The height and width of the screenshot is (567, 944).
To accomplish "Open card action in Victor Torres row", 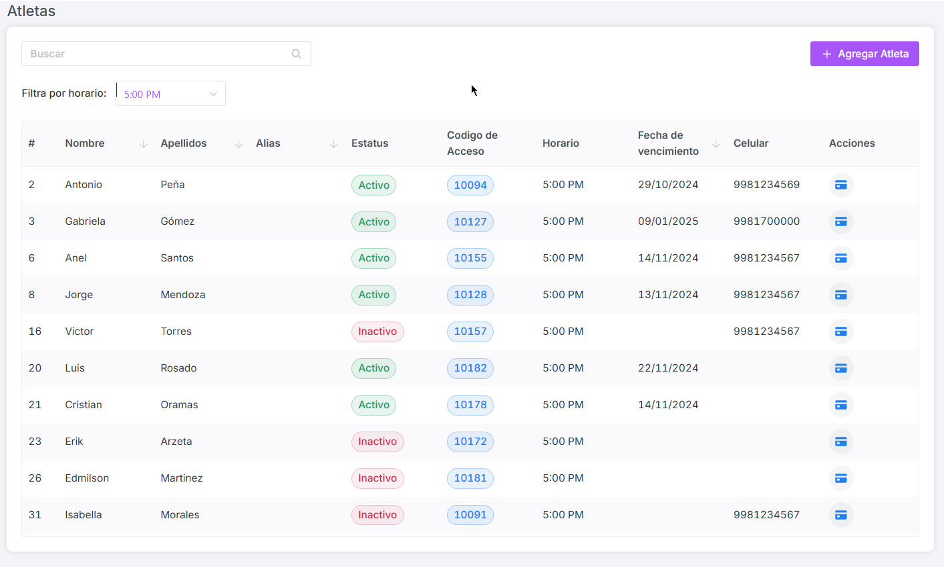I will coord(841,332).
